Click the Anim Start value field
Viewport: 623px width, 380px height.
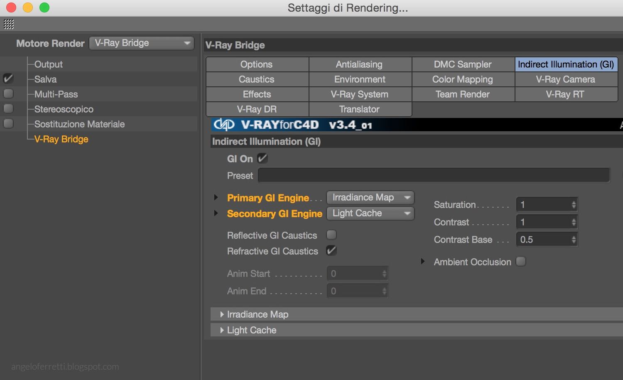[x=358, y=273]
